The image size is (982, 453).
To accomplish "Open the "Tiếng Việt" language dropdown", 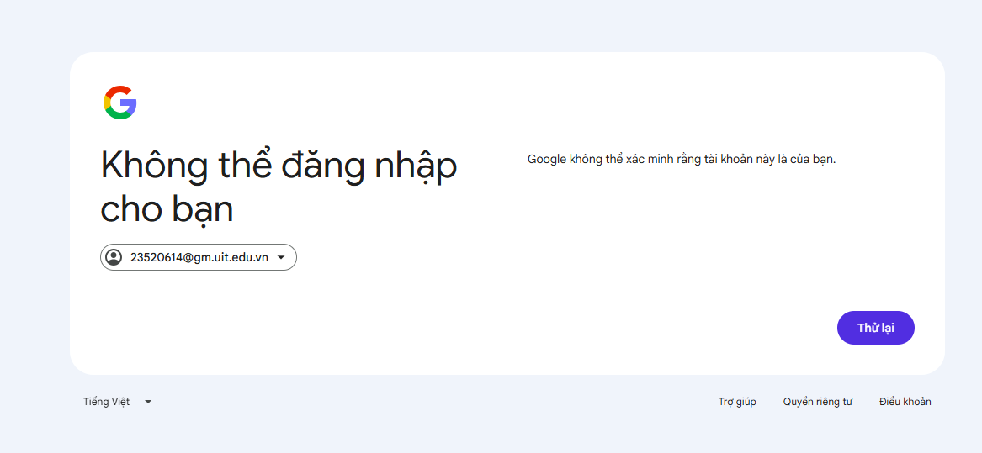I will point(117,402).
